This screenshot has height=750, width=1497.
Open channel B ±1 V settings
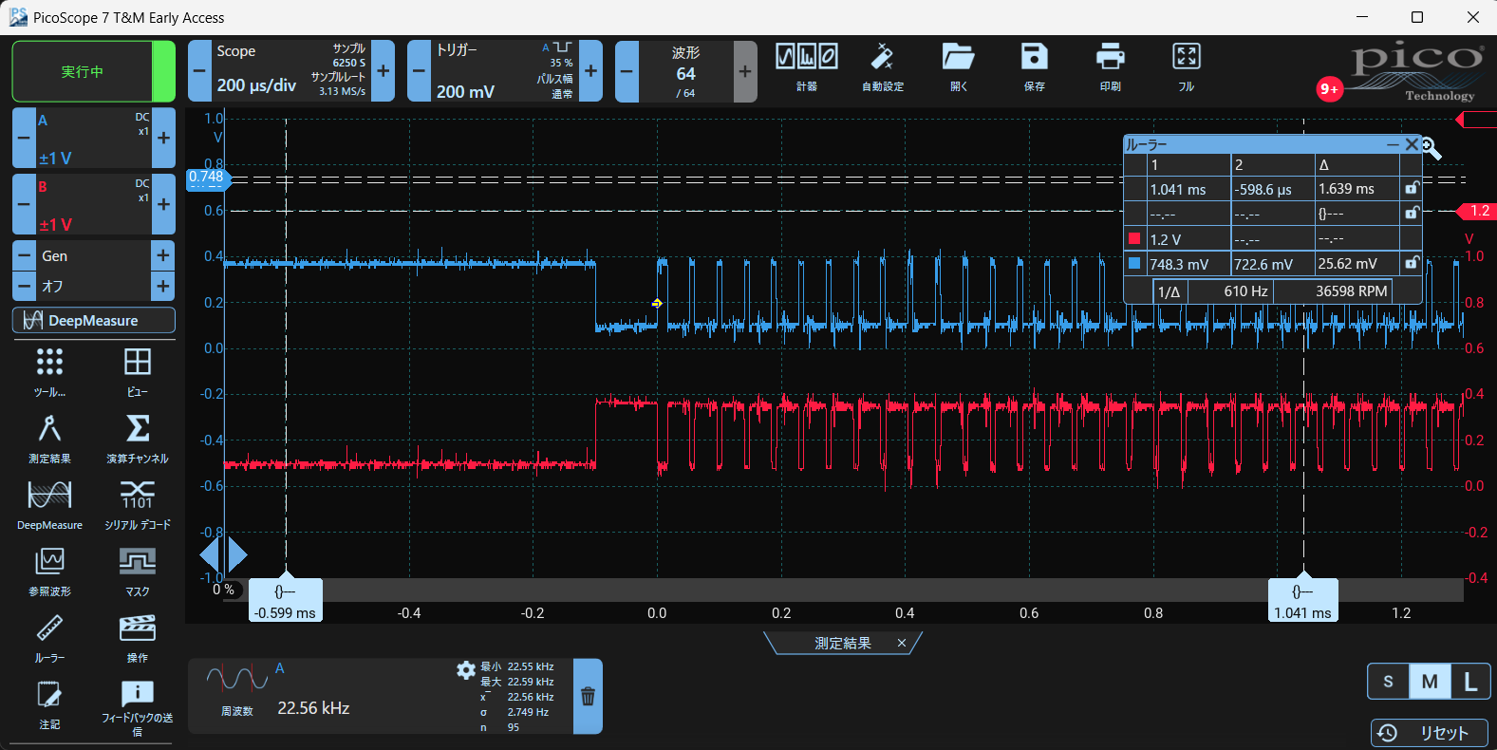click(93, 204)
